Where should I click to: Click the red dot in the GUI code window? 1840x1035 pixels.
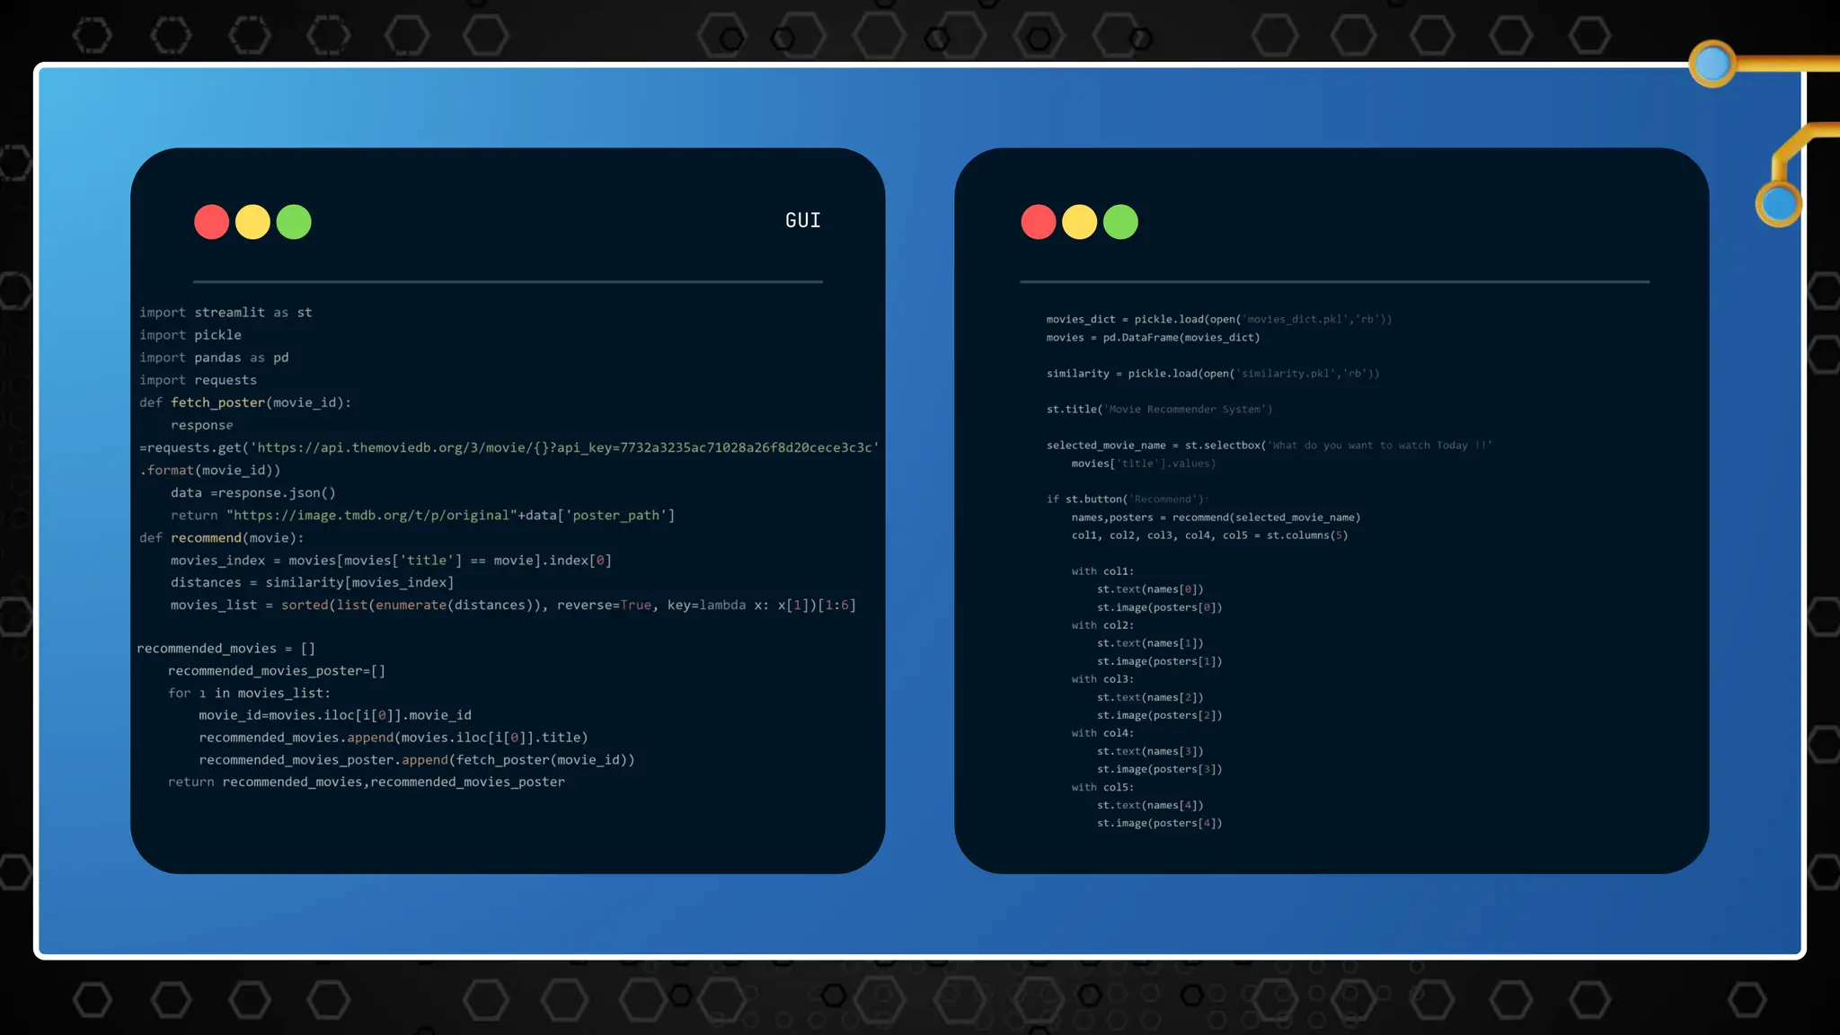click(x=211, y=222)
